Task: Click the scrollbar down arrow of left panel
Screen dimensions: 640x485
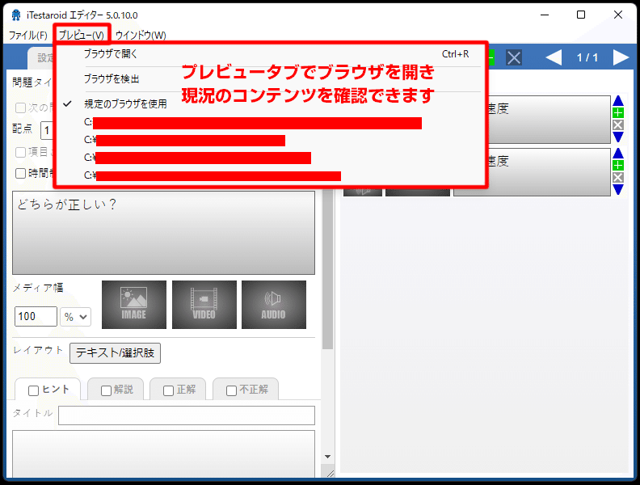Action: [x=327, y=457]
